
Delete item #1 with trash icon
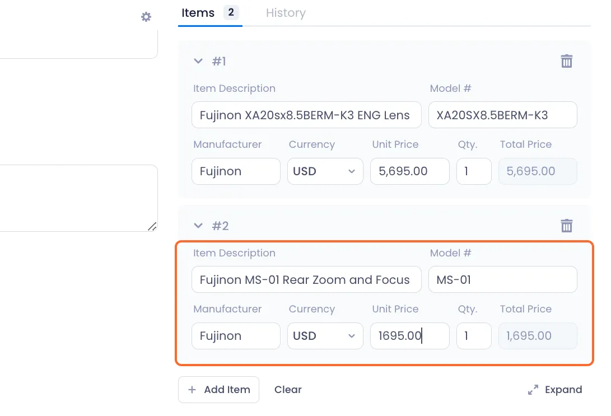[x=566, y=61]
